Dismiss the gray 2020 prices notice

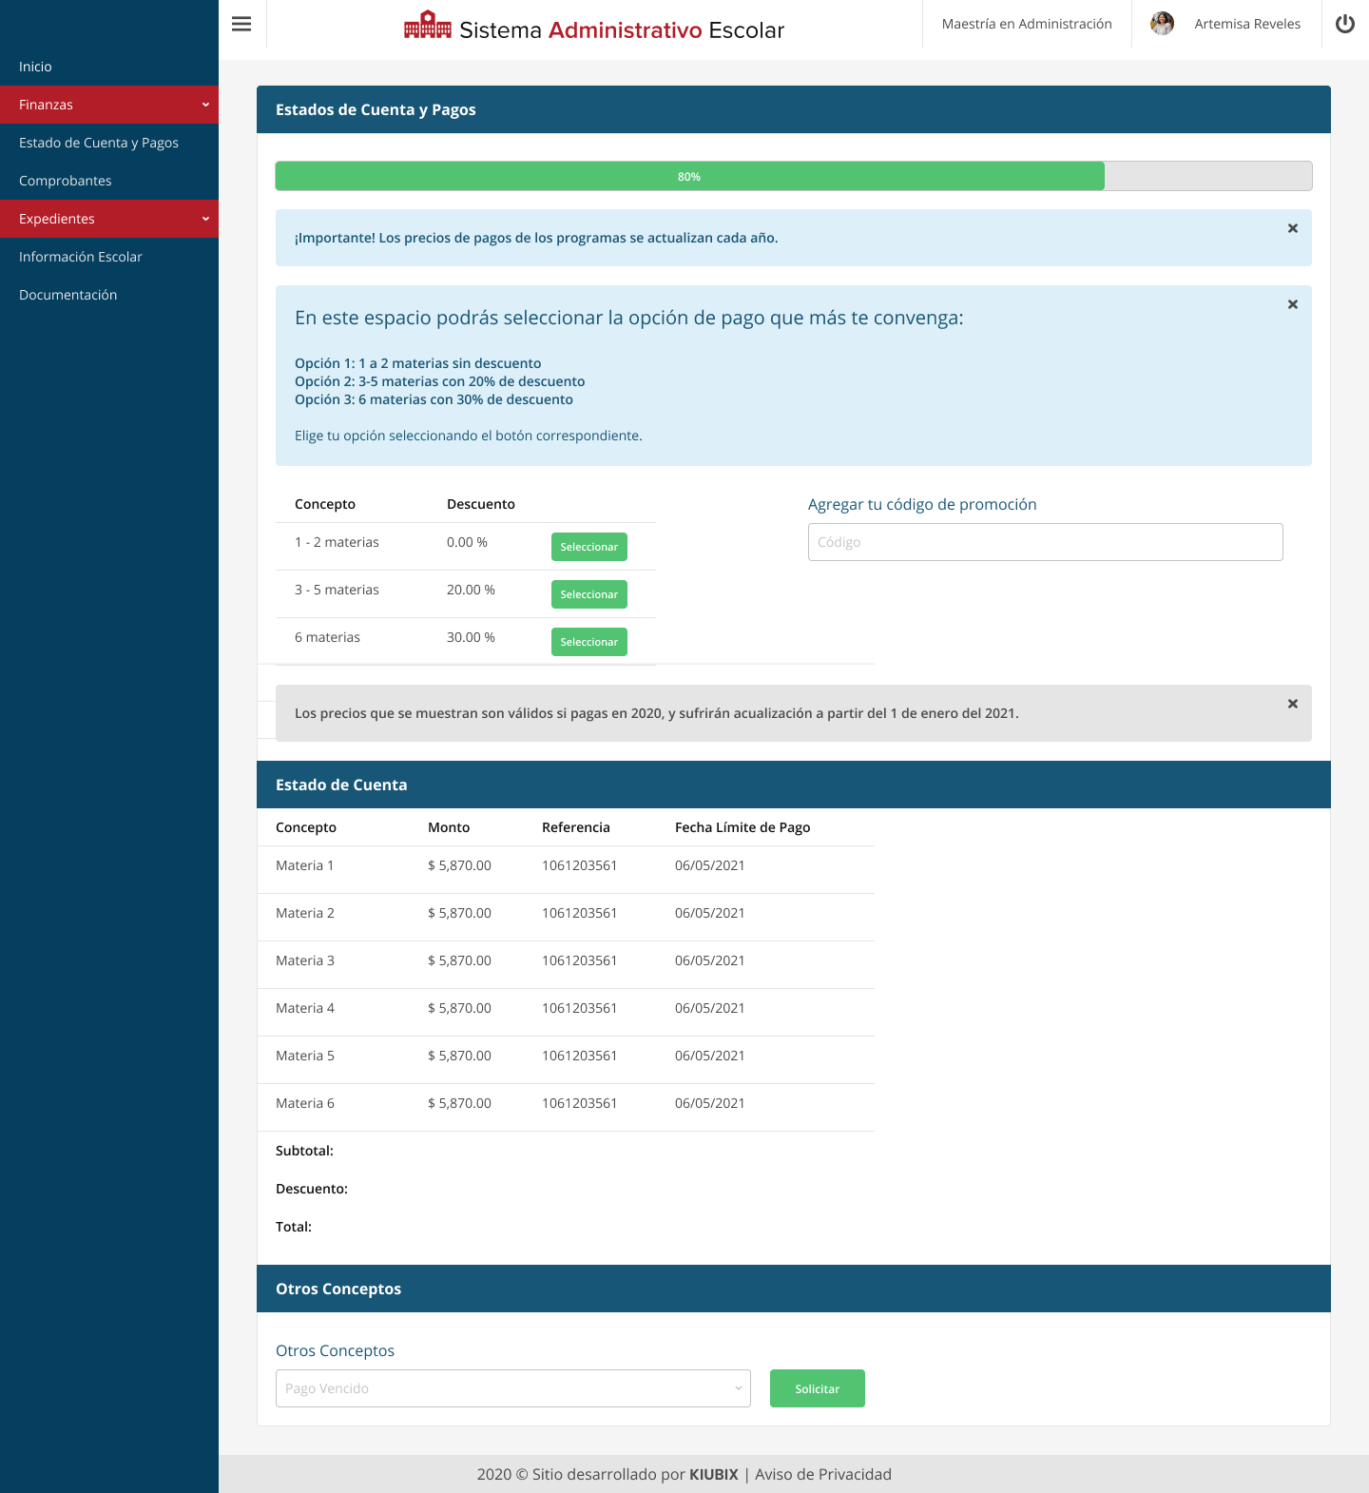pyautogui.click(x=1292, y=704)
